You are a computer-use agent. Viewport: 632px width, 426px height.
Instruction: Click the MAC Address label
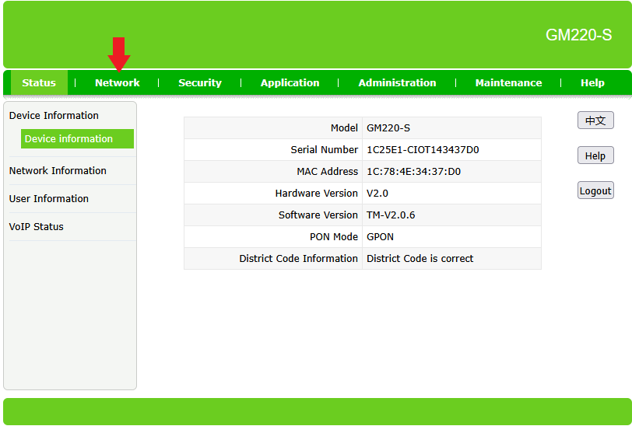tap(327, 172)
